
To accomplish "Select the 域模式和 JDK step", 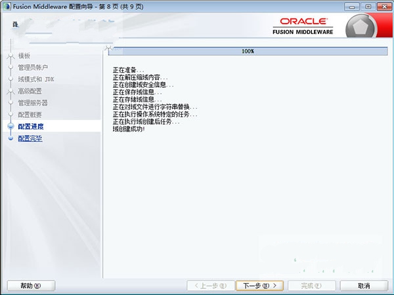I will 36,79.
